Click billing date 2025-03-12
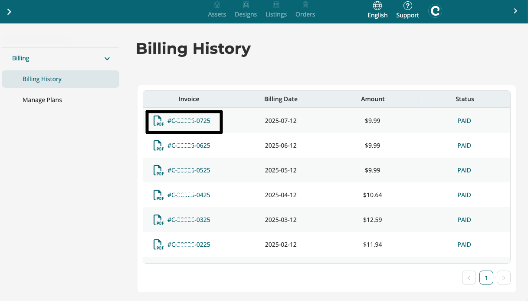The image size is (528, 301). (281, 220)
